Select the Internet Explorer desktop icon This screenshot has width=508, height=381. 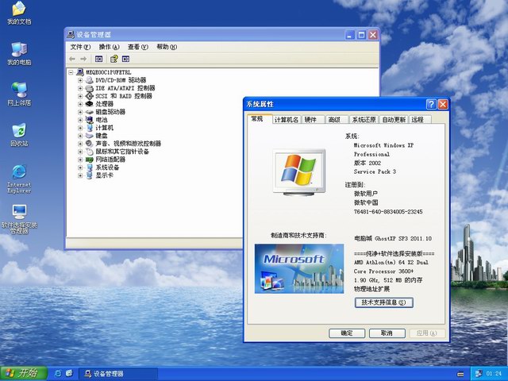pyautogui.click(x=19, y=179)
